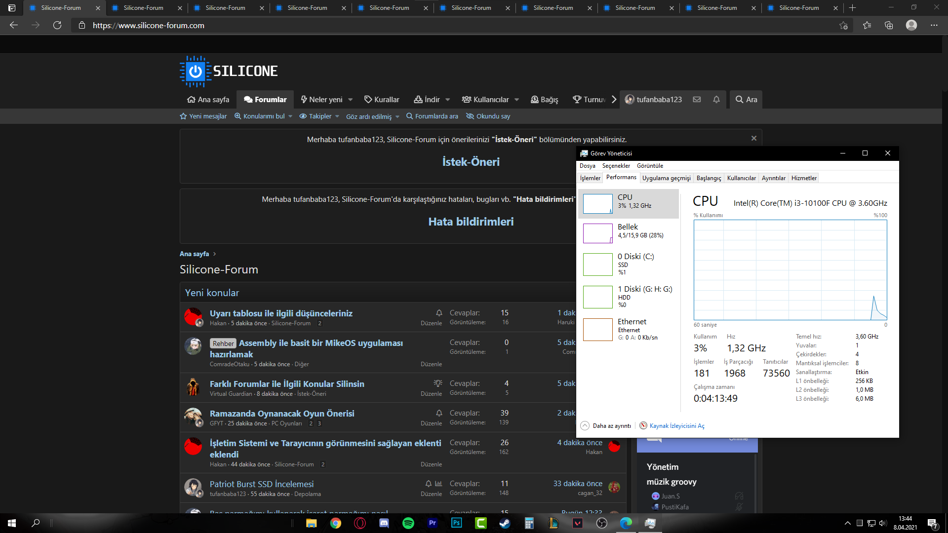
Task: Open Virtual Guardian's avatar thumbnail
Action: [x=193, y=387]
